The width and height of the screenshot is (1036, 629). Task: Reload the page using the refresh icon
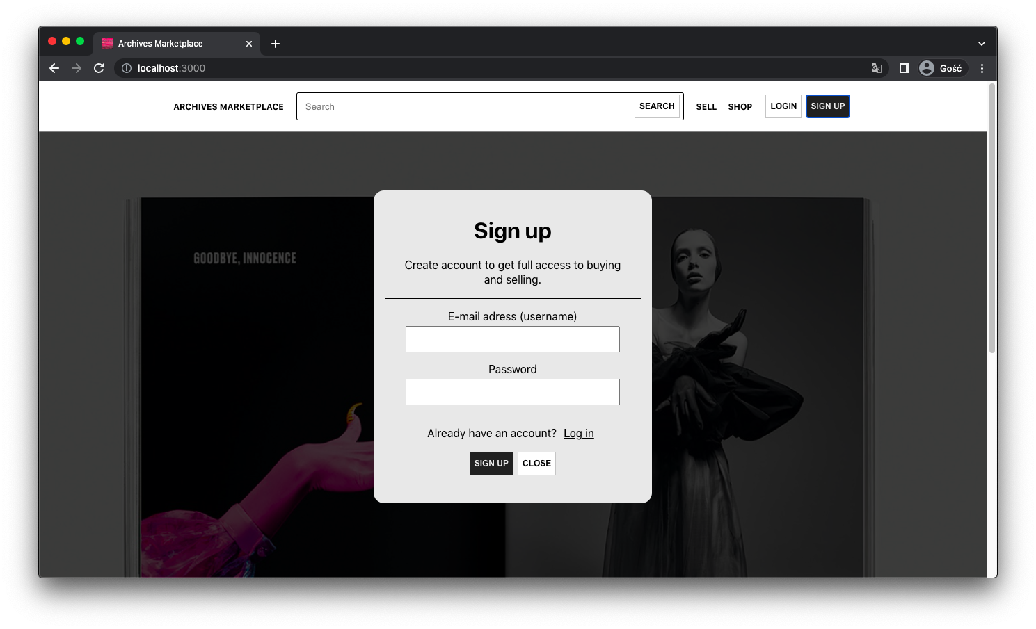99,68
